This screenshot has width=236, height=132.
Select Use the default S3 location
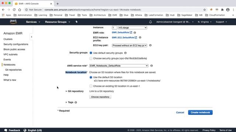click(x=91, y=77)
